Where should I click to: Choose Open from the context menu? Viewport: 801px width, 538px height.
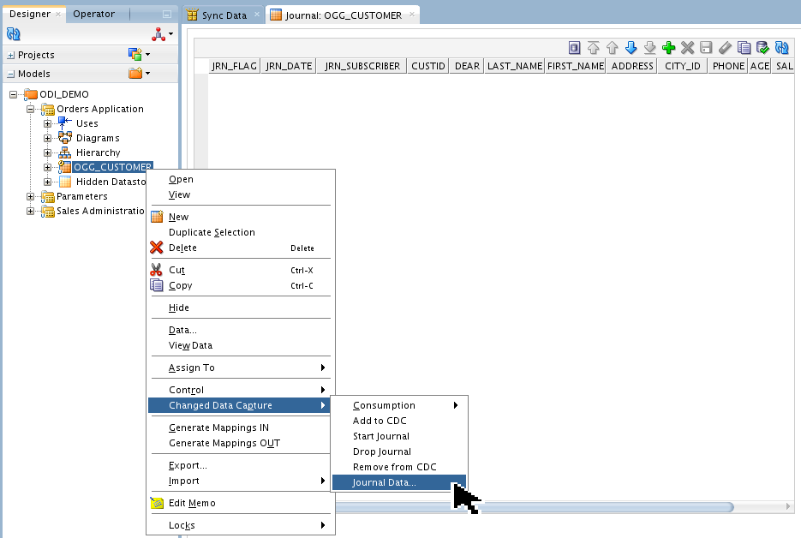(x=241, y=179)
